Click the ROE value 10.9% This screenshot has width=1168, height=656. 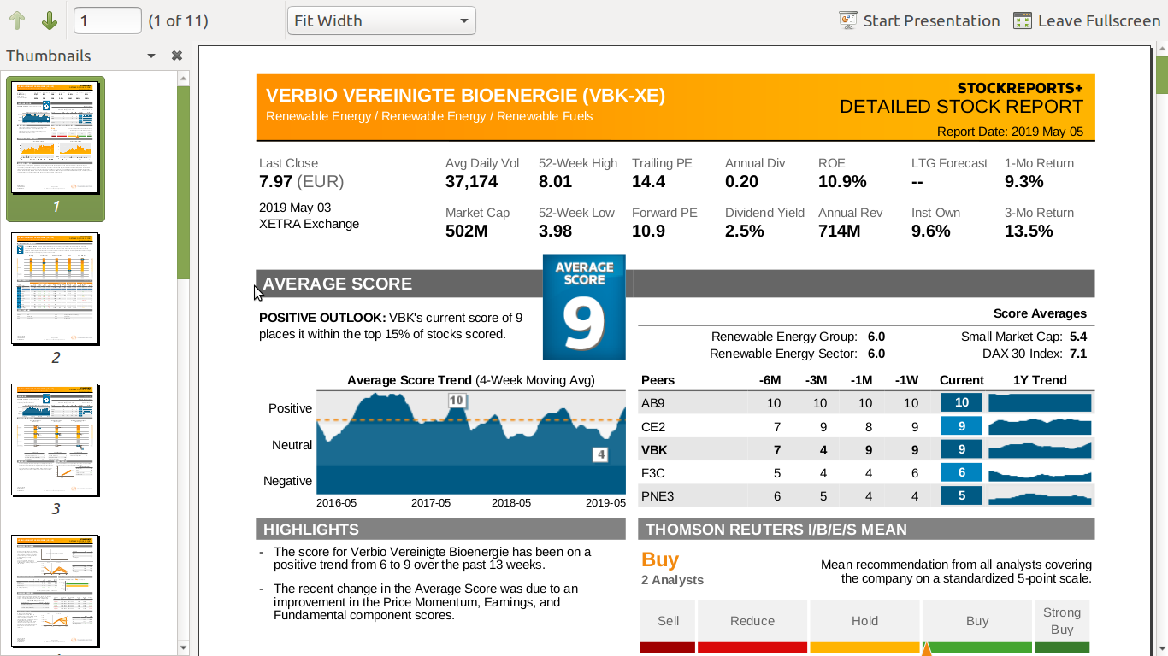[x=842, y=181]
